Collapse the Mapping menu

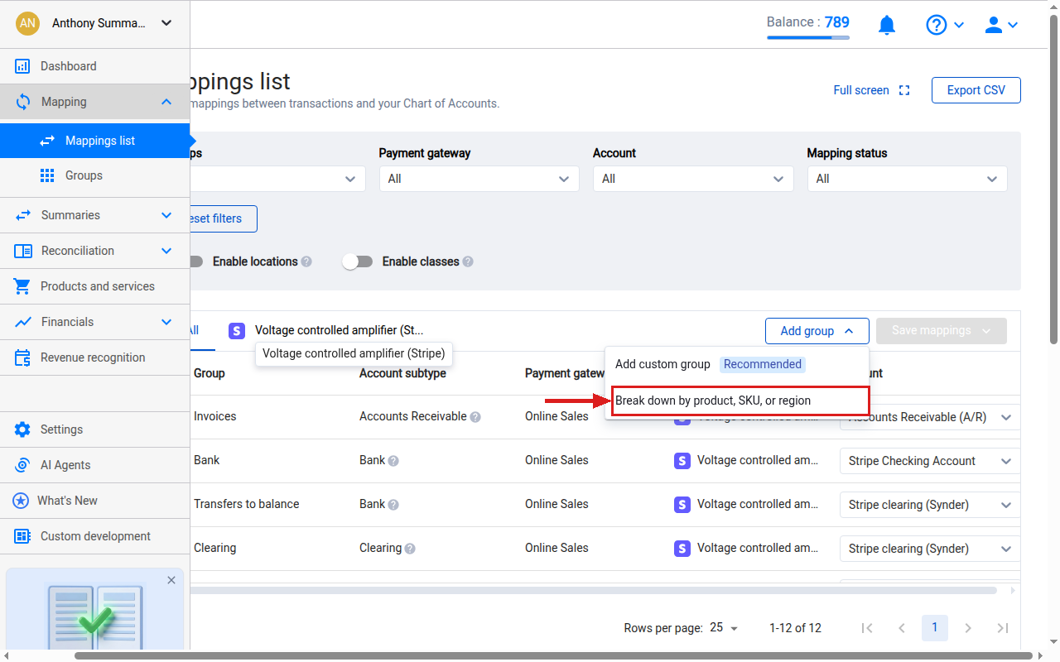[x=166, y=102]
